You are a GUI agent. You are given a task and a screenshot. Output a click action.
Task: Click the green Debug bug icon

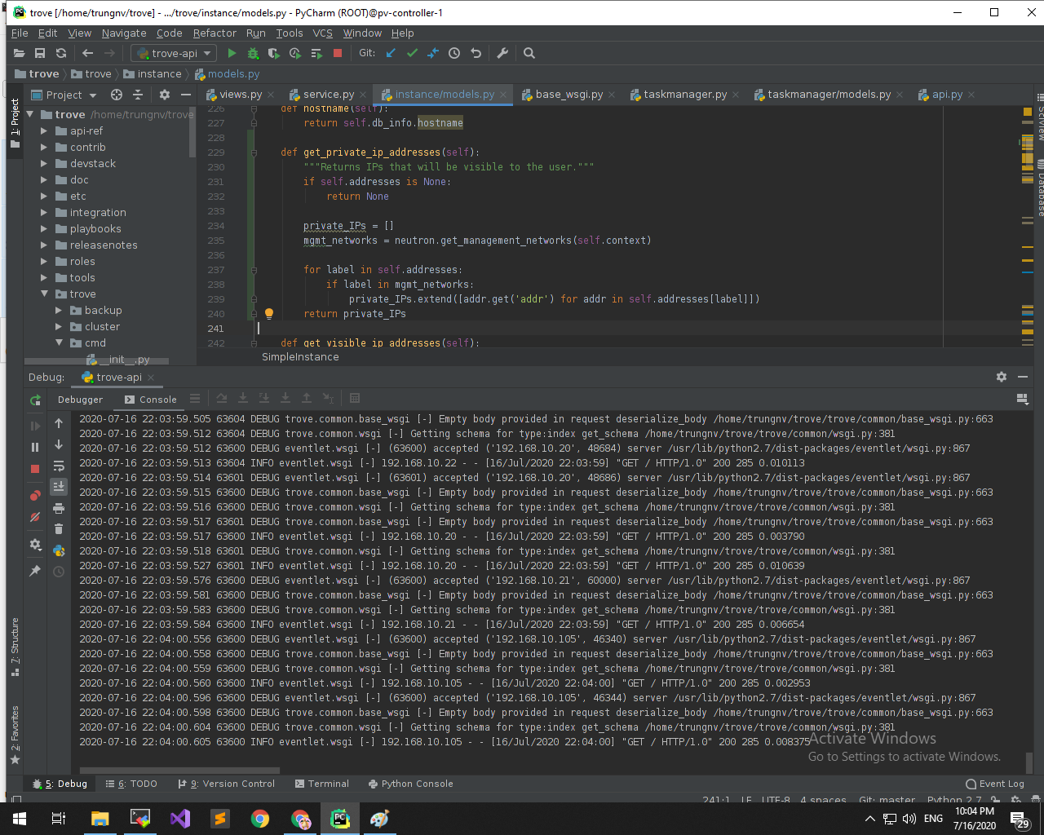[x=253, y=53]
